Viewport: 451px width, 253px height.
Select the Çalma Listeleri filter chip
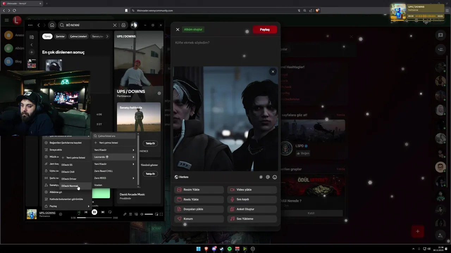pos(78,37)
